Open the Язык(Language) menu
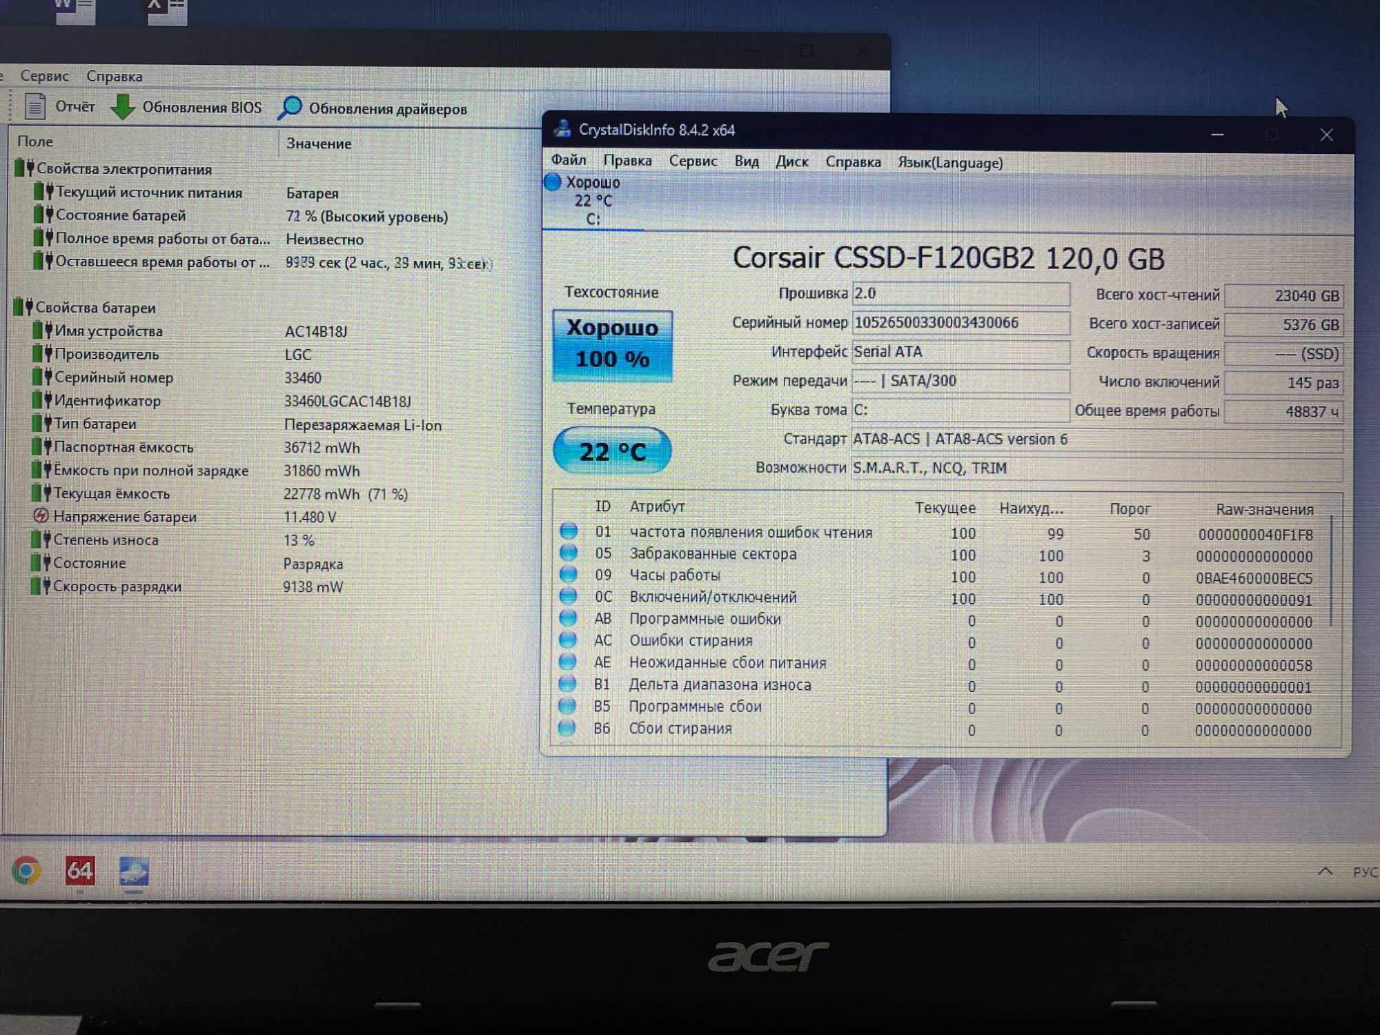The height and width of the screenshot is (1035, 1380). [x=950, y=163]
